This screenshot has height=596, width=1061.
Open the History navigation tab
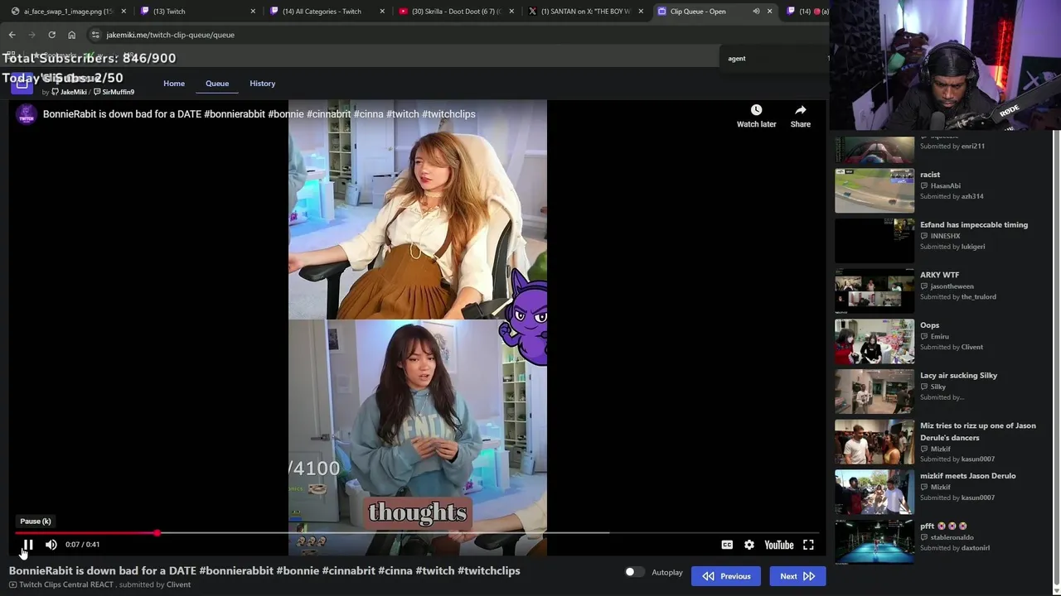263,84
